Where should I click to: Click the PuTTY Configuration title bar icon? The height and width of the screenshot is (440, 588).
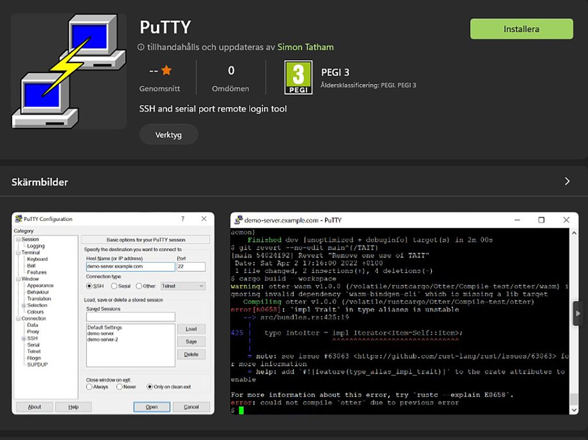coord(18,219)
